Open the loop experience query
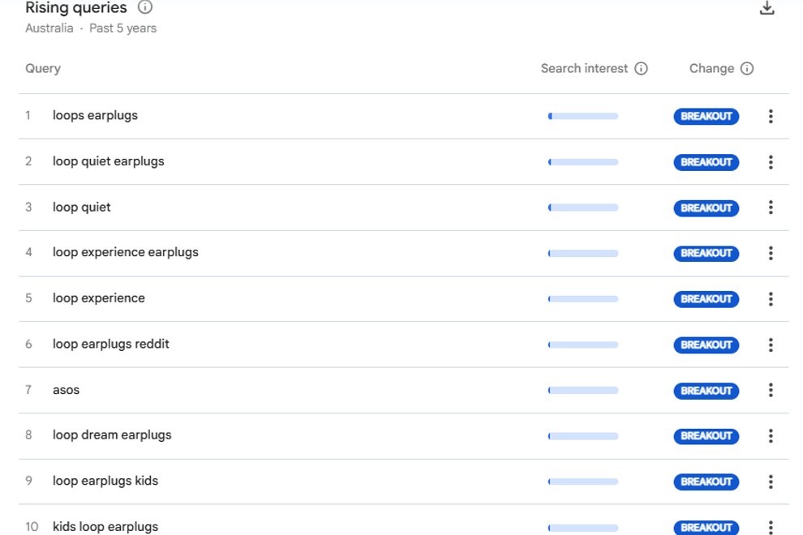Screen dimensions: 803x535 [x=99, y=298]
